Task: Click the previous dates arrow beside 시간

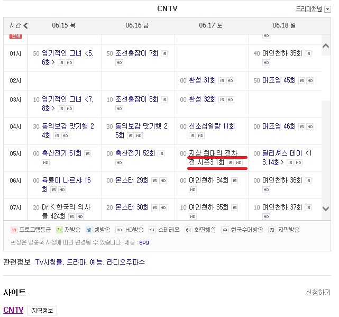Action: [26, 25]
